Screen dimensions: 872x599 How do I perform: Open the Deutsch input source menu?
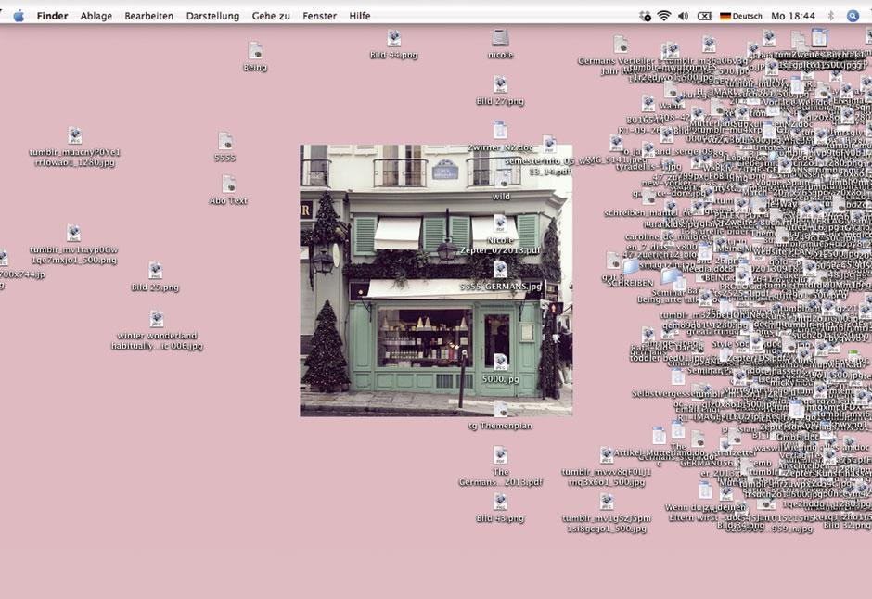coord(742,15)
